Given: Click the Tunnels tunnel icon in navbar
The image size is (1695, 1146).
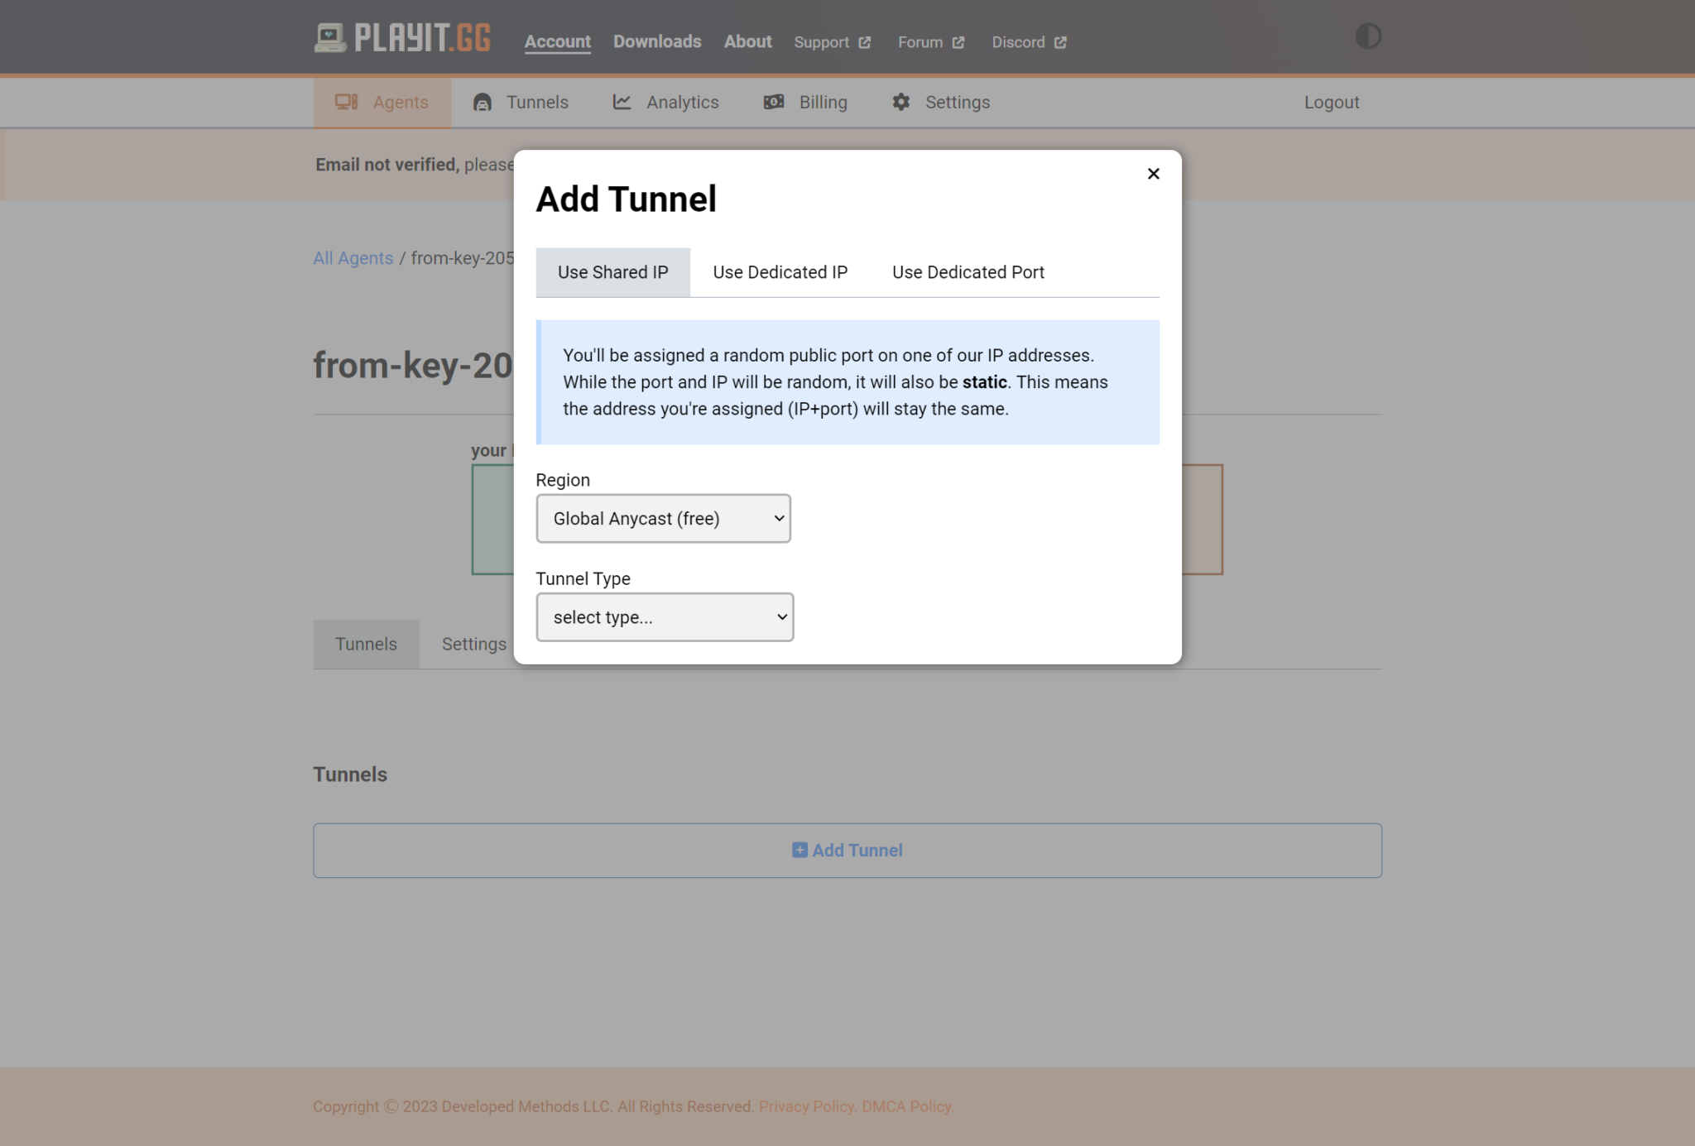Looking at the screenshot, I should (x=483, y=102).
